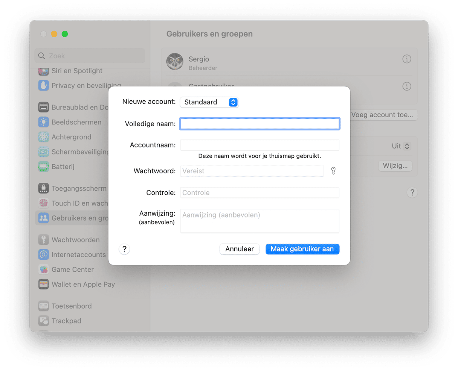This screenshot has height=371, width=458.
Task: Click the Aanwijzing hint text area
Action: (260, 221)
